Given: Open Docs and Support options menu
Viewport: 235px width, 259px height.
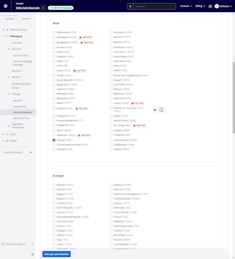Looking at the screenshot, I should (x=33, y=244).
